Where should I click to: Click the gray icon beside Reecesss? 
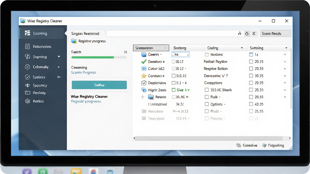coord(144,111)
